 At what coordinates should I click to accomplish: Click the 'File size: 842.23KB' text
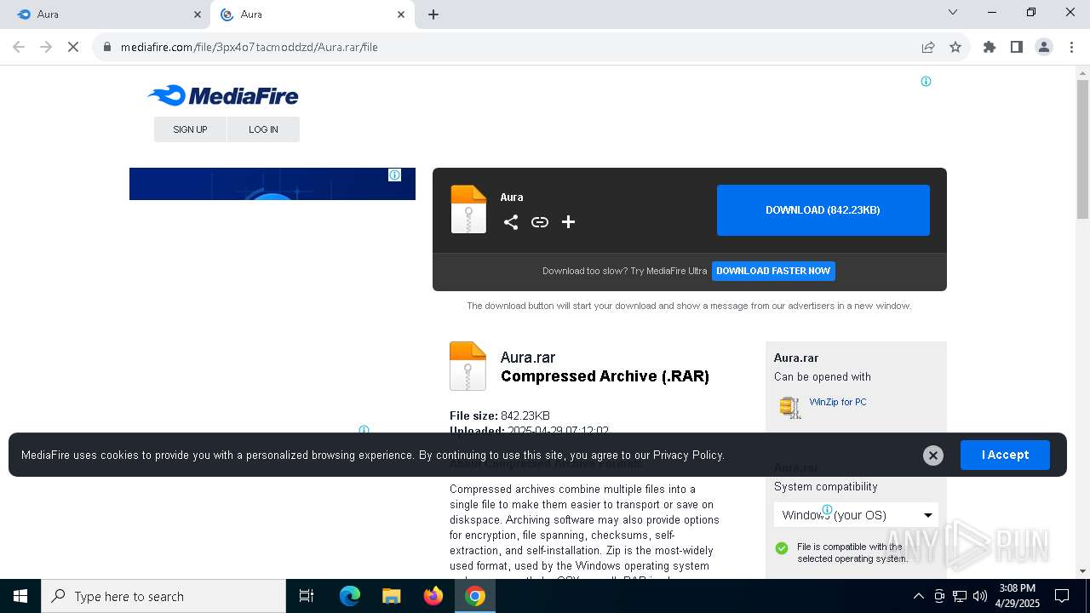tap(500, 415)
